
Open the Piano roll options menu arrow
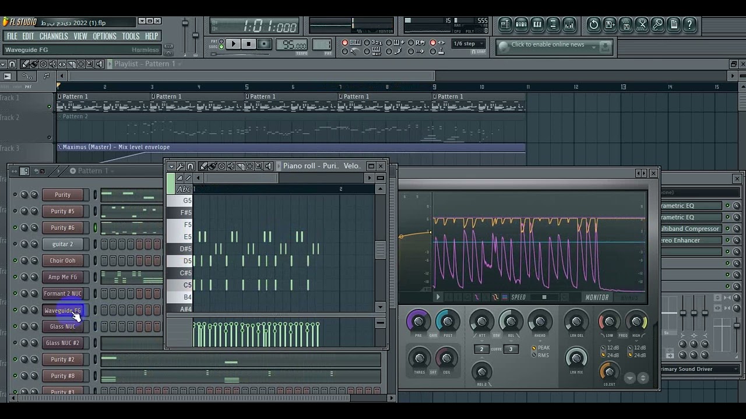[171, 166]
